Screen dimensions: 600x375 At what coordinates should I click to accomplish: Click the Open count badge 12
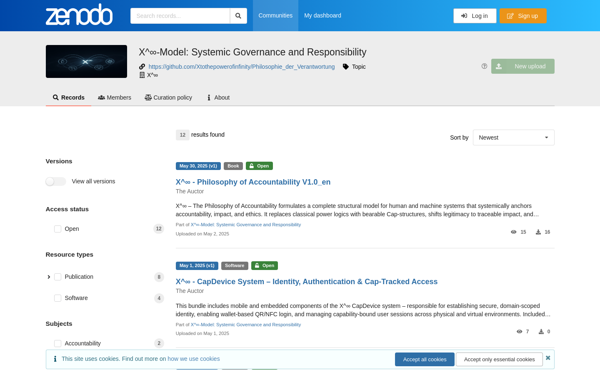coord(159,229)
